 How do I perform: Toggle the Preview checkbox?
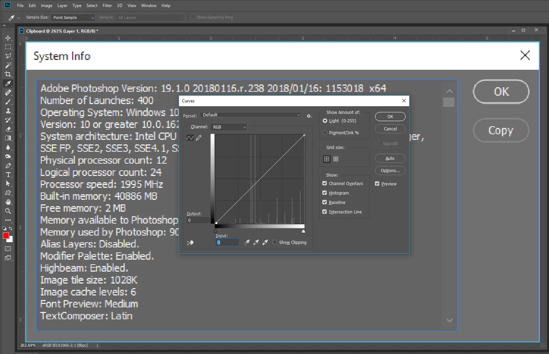pyautogui.click(x=377, y=184)
